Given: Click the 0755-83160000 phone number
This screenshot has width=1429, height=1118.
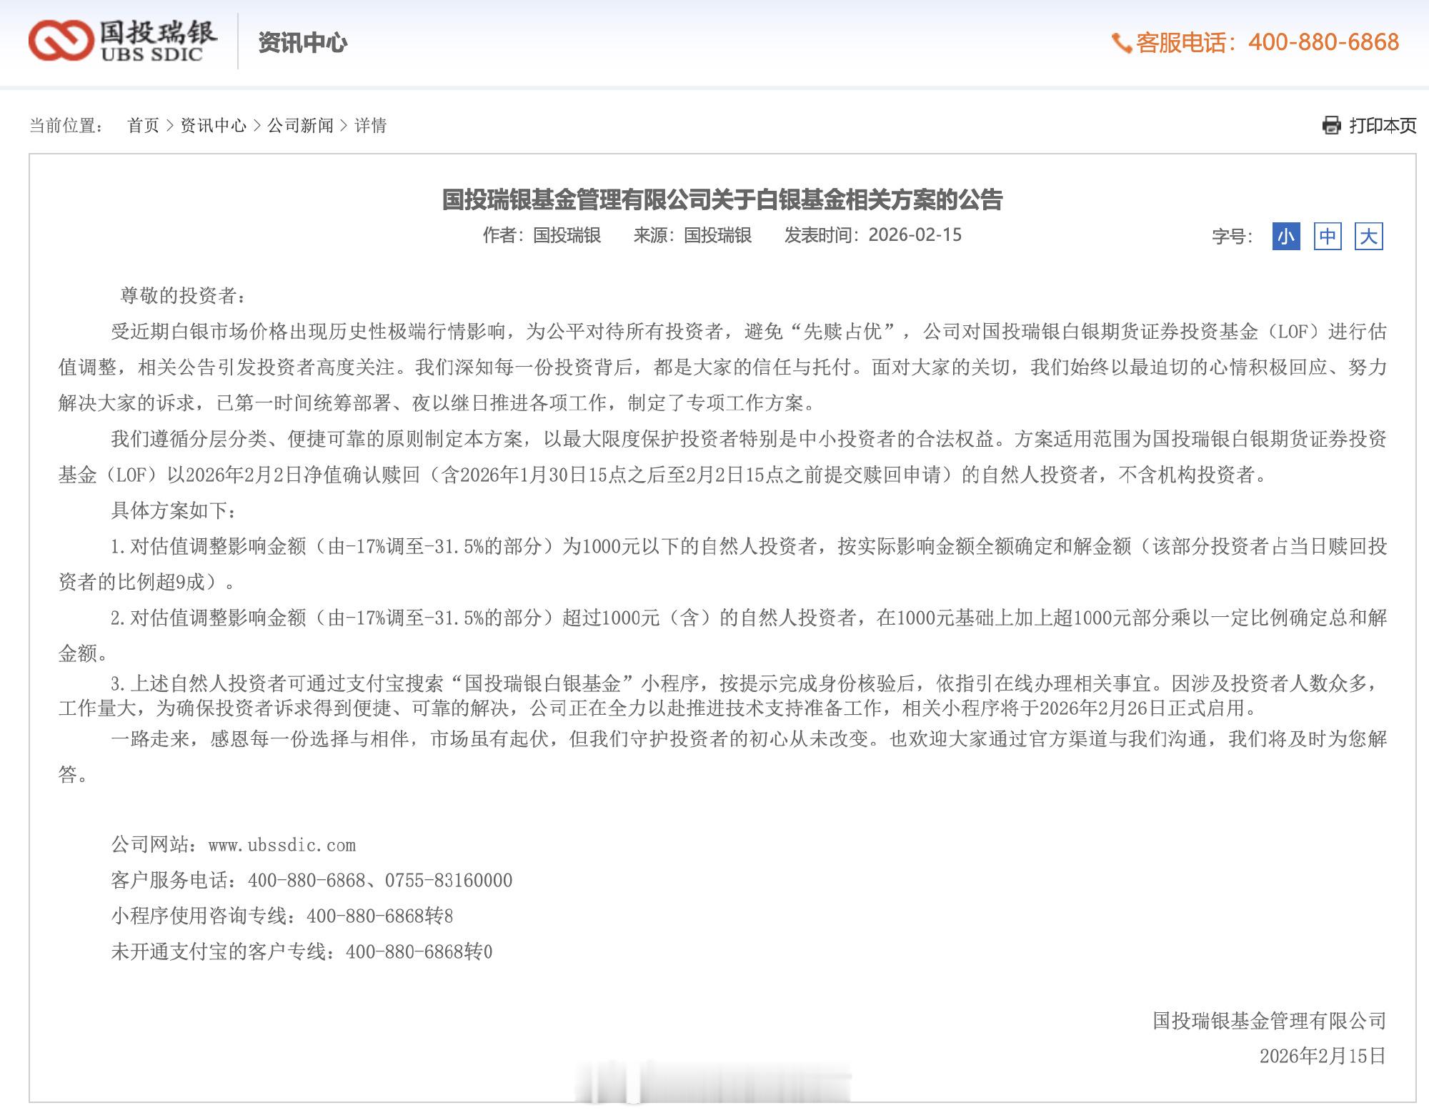Looking at the screenshot, I should click(x=448, y=881).
